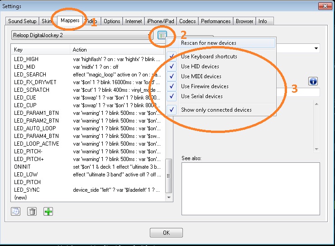Click the blue info icon
This screenshot has height=246, width=335.
pos(313,81)
